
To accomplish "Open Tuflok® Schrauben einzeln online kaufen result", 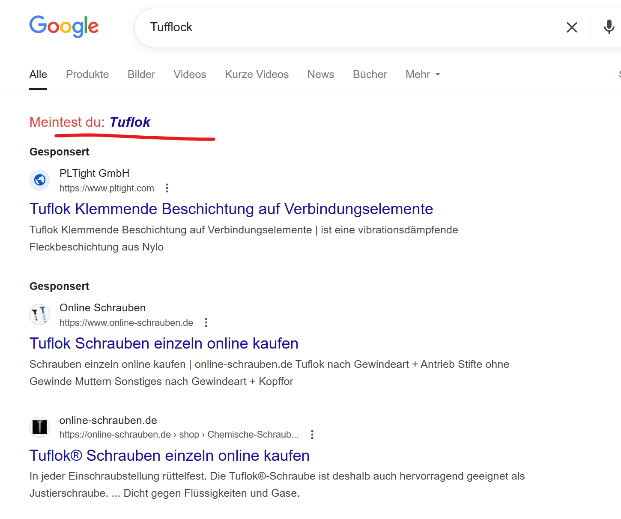I will 170,456.
